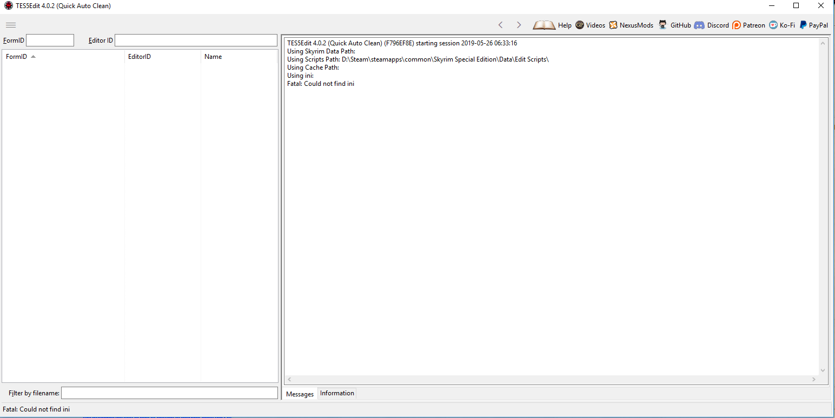This screenshot has height=418, width=835.
Task: Click the NexusMods icon
Action: tap(613, 25)
